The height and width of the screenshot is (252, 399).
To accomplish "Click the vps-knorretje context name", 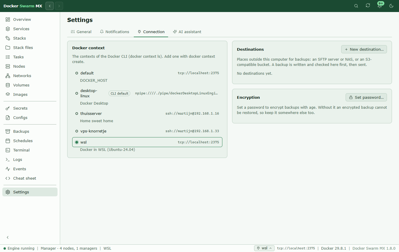I will [x=93, y=131].
